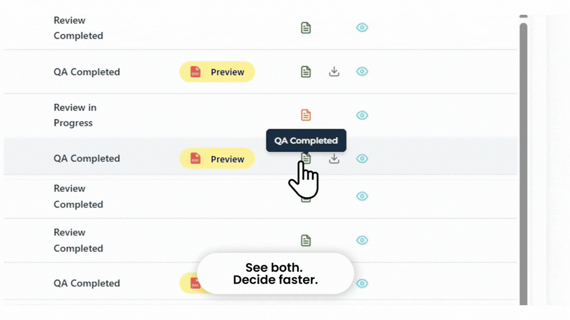Click the Review in Progress status text
The image size is (570, 320).
75,115
